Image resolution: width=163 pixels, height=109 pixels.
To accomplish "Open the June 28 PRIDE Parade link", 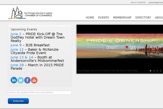I will [x=17, y=65].
